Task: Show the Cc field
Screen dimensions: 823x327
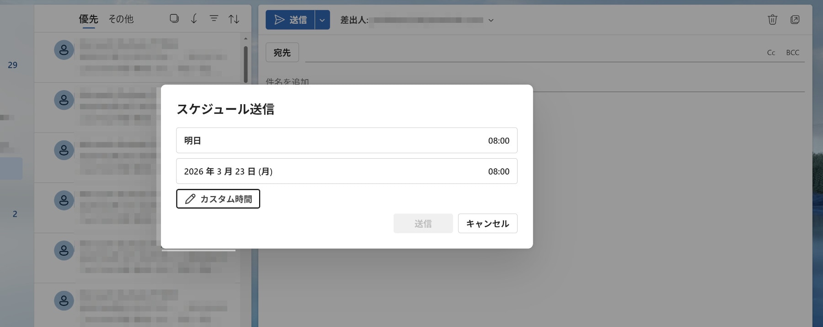Action: (x=771, y=53)
